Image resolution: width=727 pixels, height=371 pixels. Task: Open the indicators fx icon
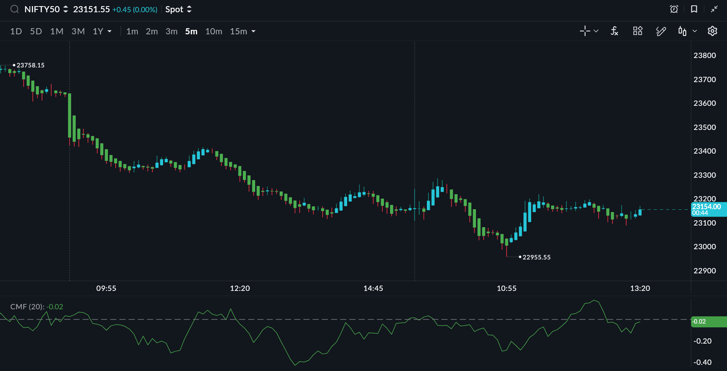tap(614, 31)
